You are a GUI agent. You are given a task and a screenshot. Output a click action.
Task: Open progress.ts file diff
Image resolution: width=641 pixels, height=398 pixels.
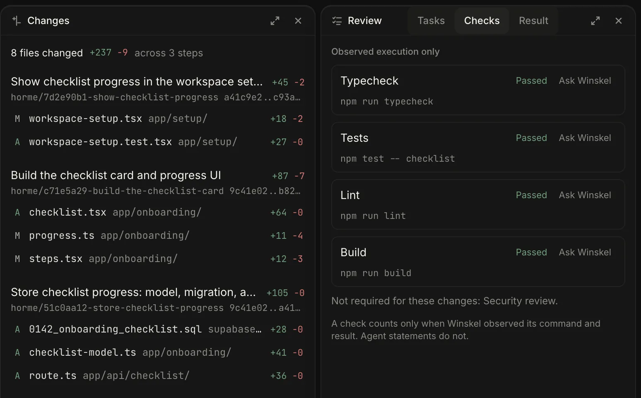pos(158,235)
